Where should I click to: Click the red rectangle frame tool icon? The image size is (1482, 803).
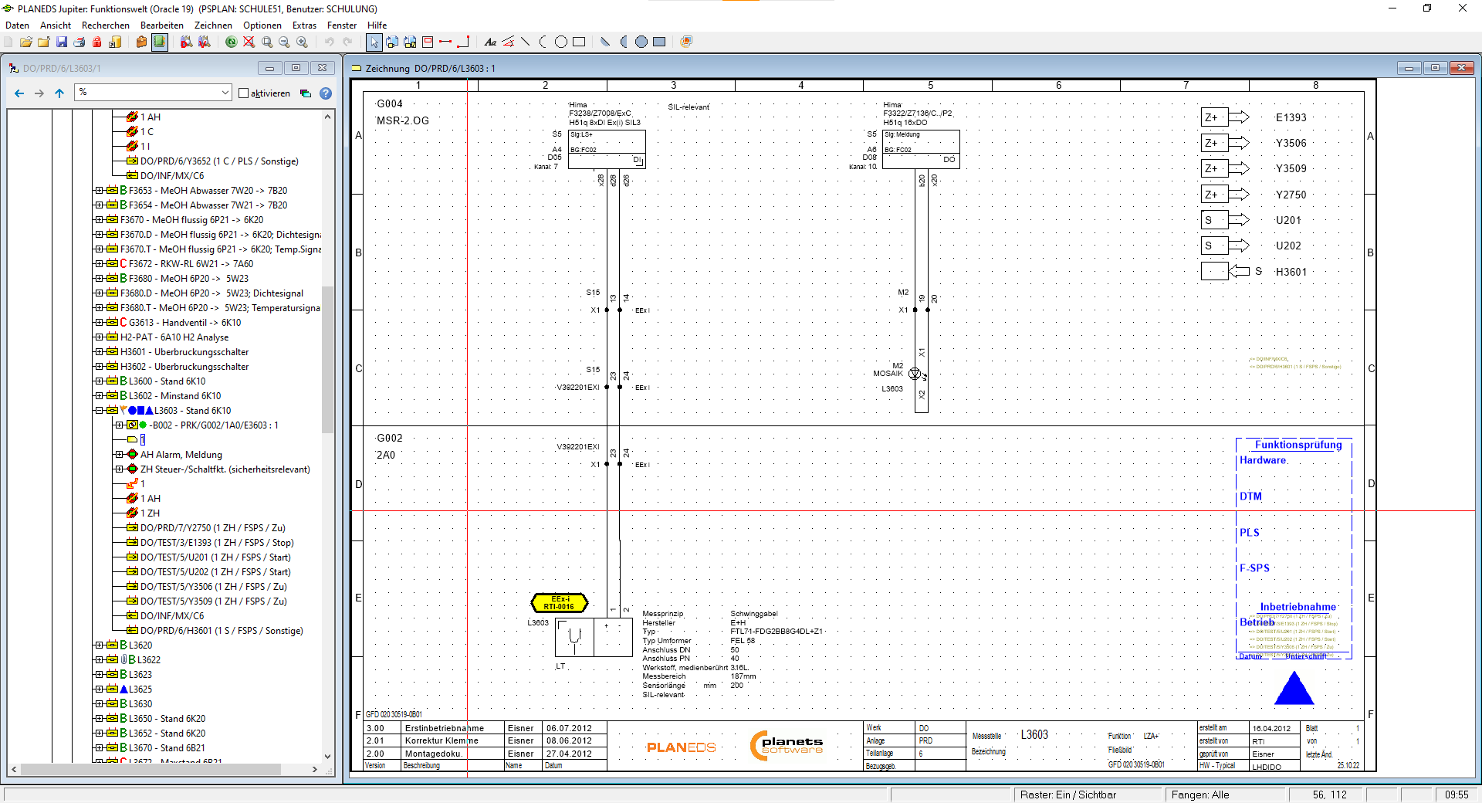[428, 42]
